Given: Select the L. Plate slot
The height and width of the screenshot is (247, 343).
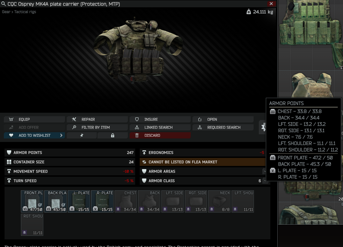Looking at the screenshot, I should tap(79, 201).
